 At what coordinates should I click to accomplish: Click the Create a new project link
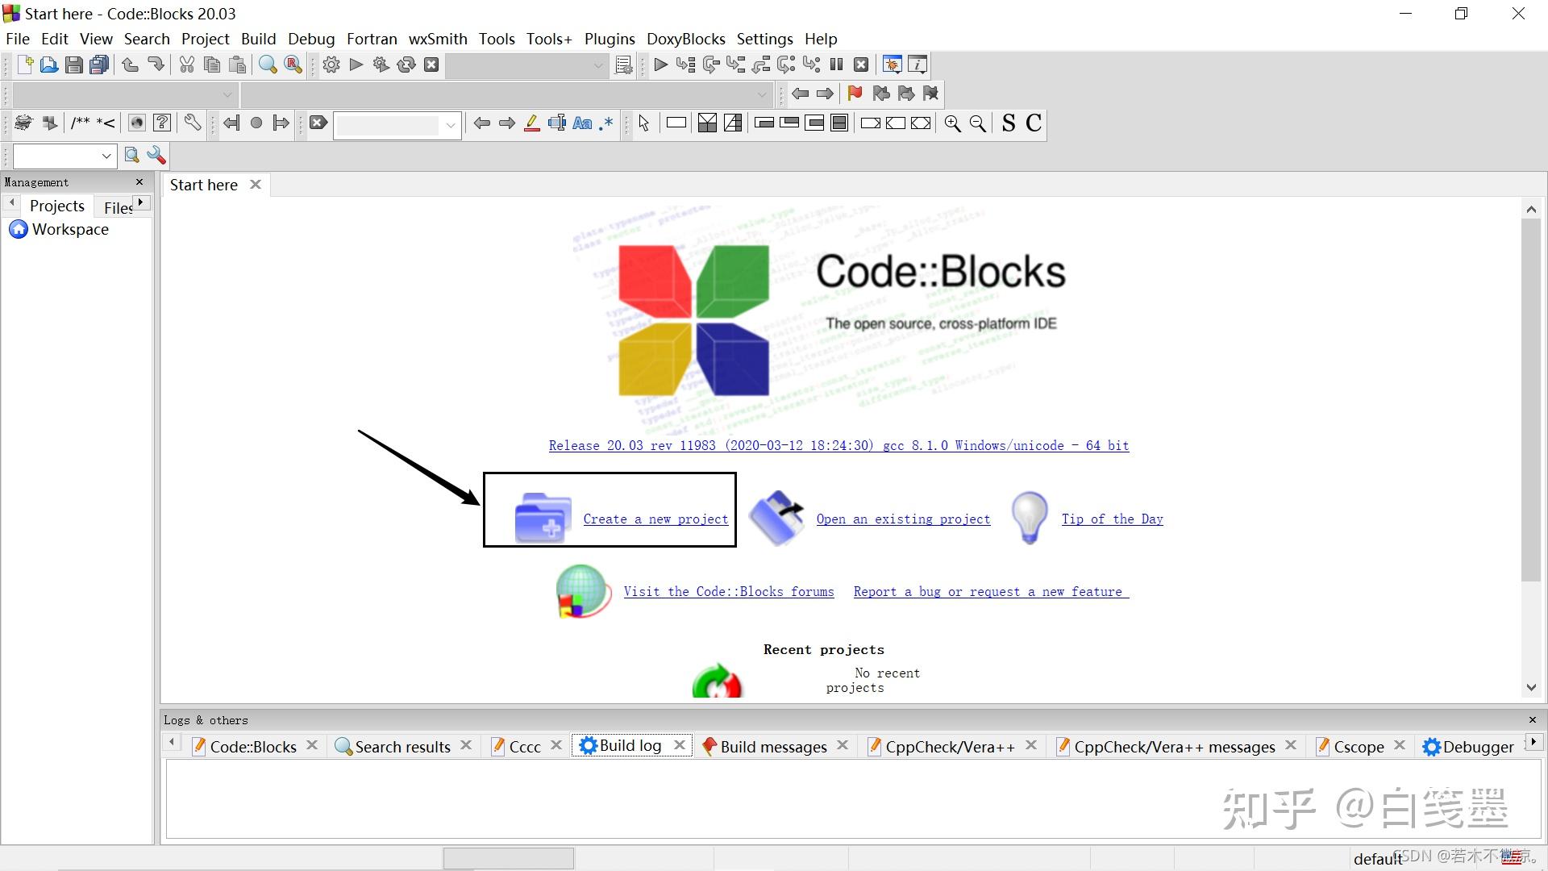pyautogui.click(x=655, y=519)
